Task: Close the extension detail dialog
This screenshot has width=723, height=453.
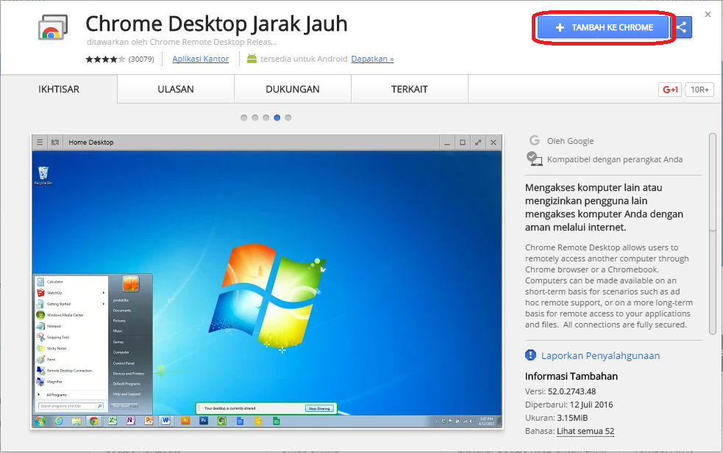Action: [x=708, y=15]
